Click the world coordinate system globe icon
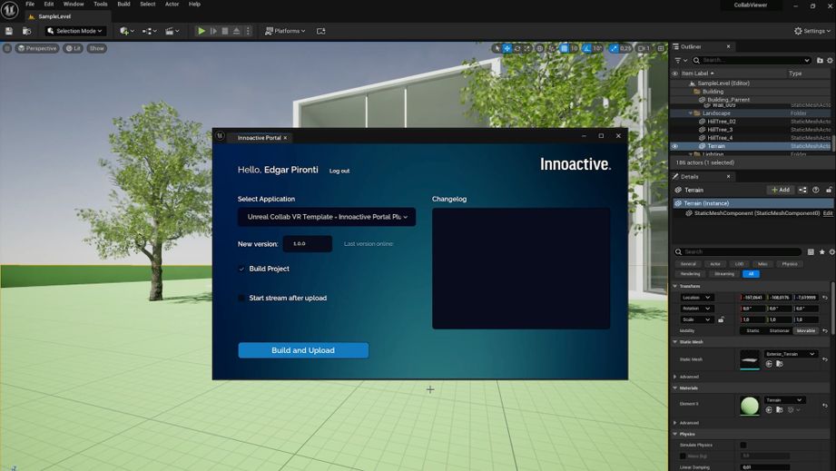 coord(539,48)
